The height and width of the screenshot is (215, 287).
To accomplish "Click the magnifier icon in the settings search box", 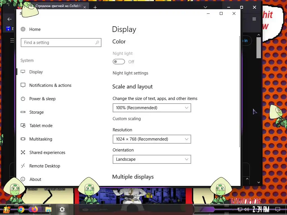I will click(x=97, y=43).
